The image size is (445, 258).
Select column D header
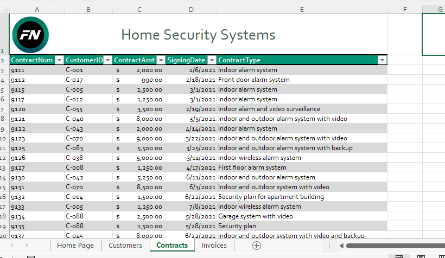191,10
